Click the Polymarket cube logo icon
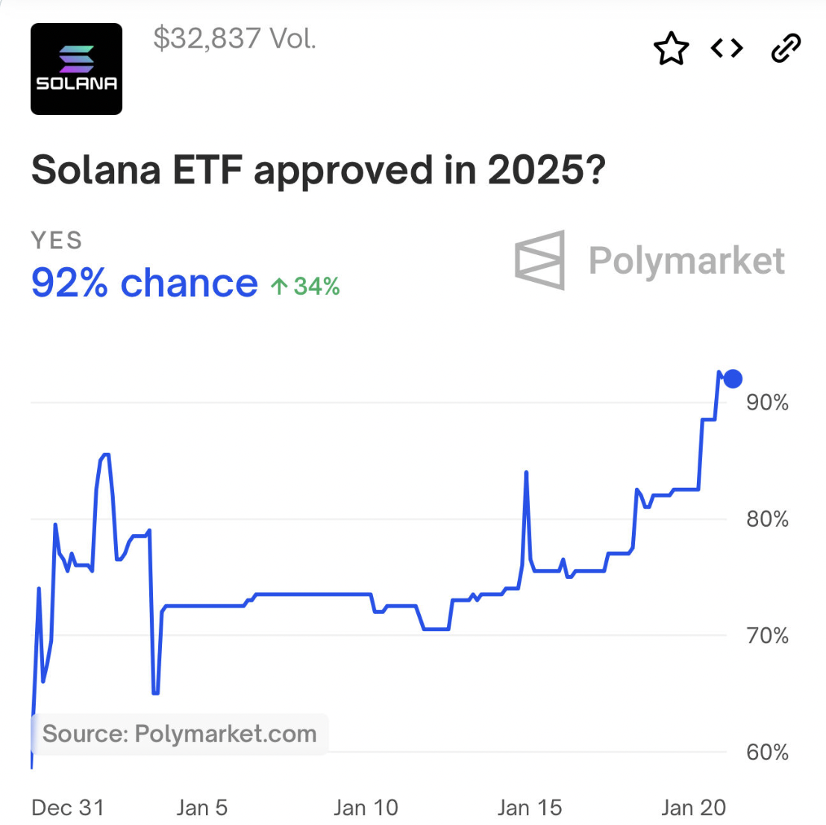 pos(540,260)
